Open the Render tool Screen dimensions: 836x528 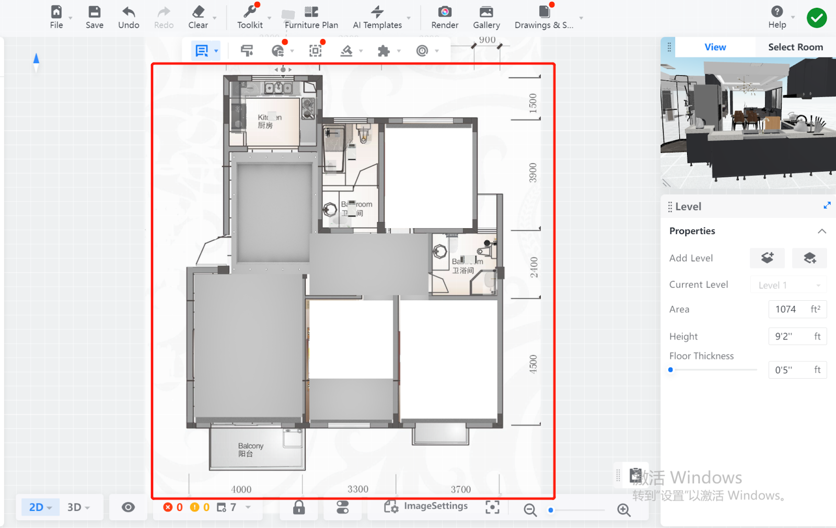point(445,17)
